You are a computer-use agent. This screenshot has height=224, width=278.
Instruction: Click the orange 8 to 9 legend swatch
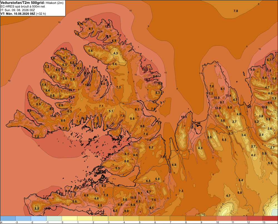(193, 218)
